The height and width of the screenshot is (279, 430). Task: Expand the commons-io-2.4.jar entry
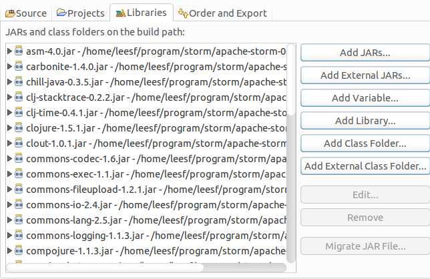pos(9,204)
